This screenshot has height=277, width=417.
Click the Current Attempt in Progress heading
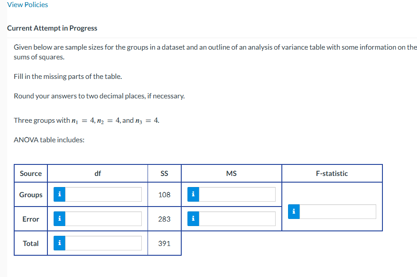(x=52, y=28)
